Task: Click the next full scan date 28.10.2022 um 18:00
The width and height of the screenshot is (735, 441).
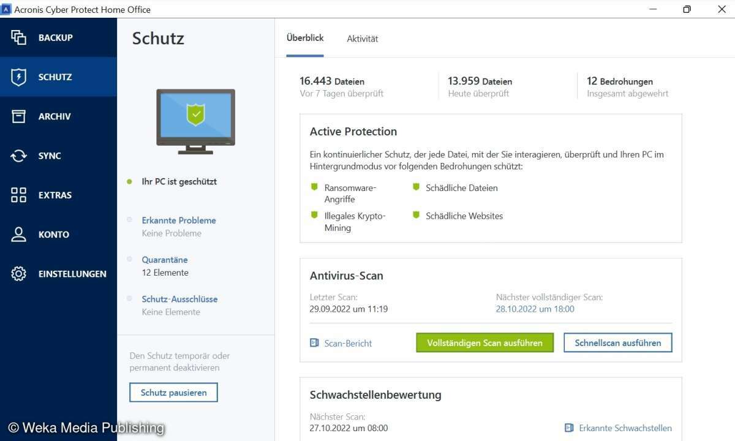Action: click(535, 309)
